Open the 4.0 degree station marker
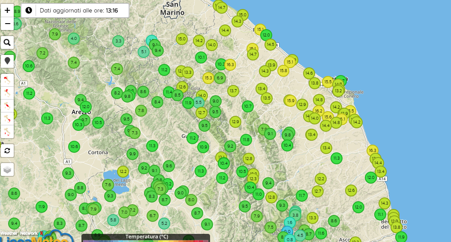This screenshot has width=451, height=242. (74, 39)
